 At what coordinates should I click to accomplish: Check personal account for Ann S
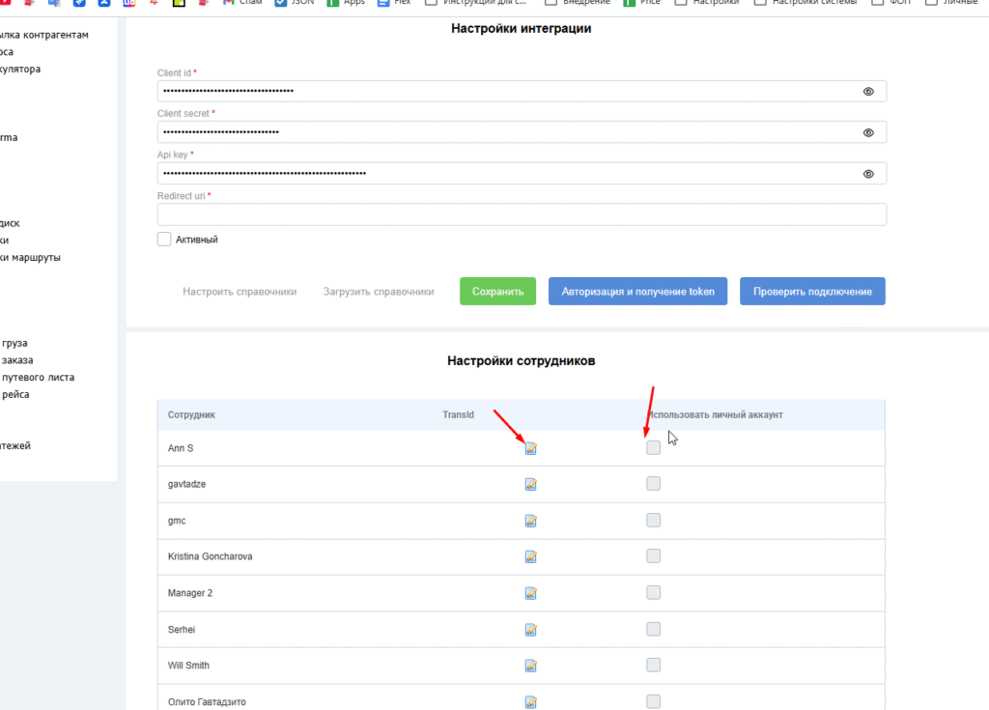tap(654, 447)
